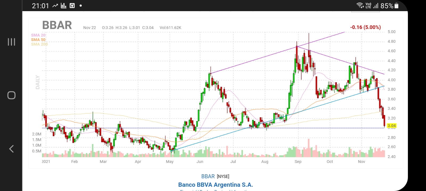Screen dimensions: 426x191
Task: Tap the 2021 year axis label
Action: pyautogui.click(x=46, y=162)
